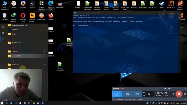The image size is (187, 105).
Task: Launch Sounevis from the Start menu list
Action: pyautogui.click(x=27, y=29)
